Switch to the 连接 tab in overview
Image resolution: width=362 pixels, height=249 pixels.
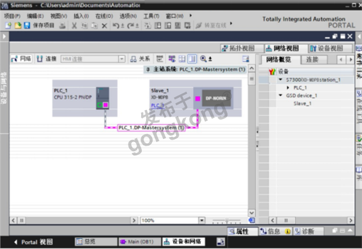coord(314,60)
